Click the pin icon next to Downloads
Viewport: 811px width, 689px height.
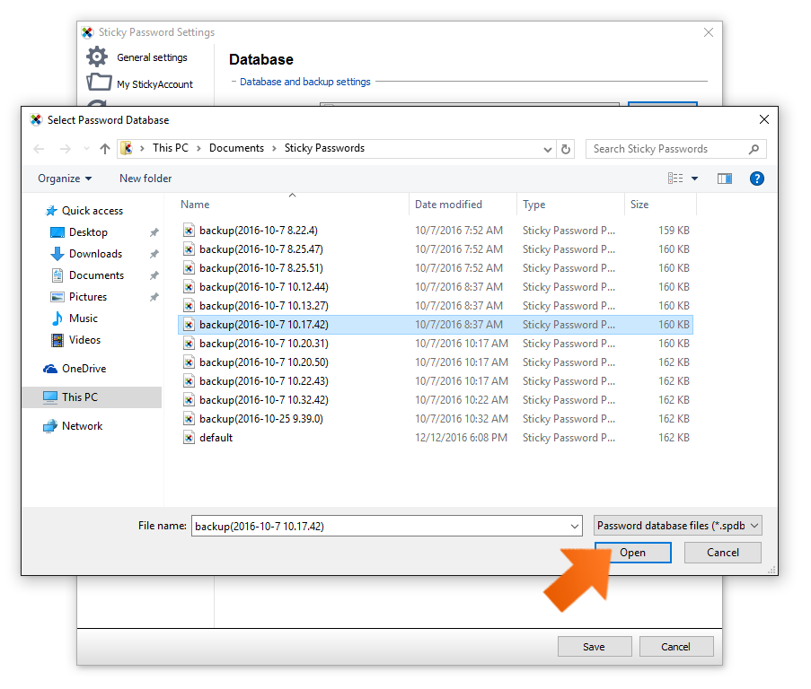point(154,255)
